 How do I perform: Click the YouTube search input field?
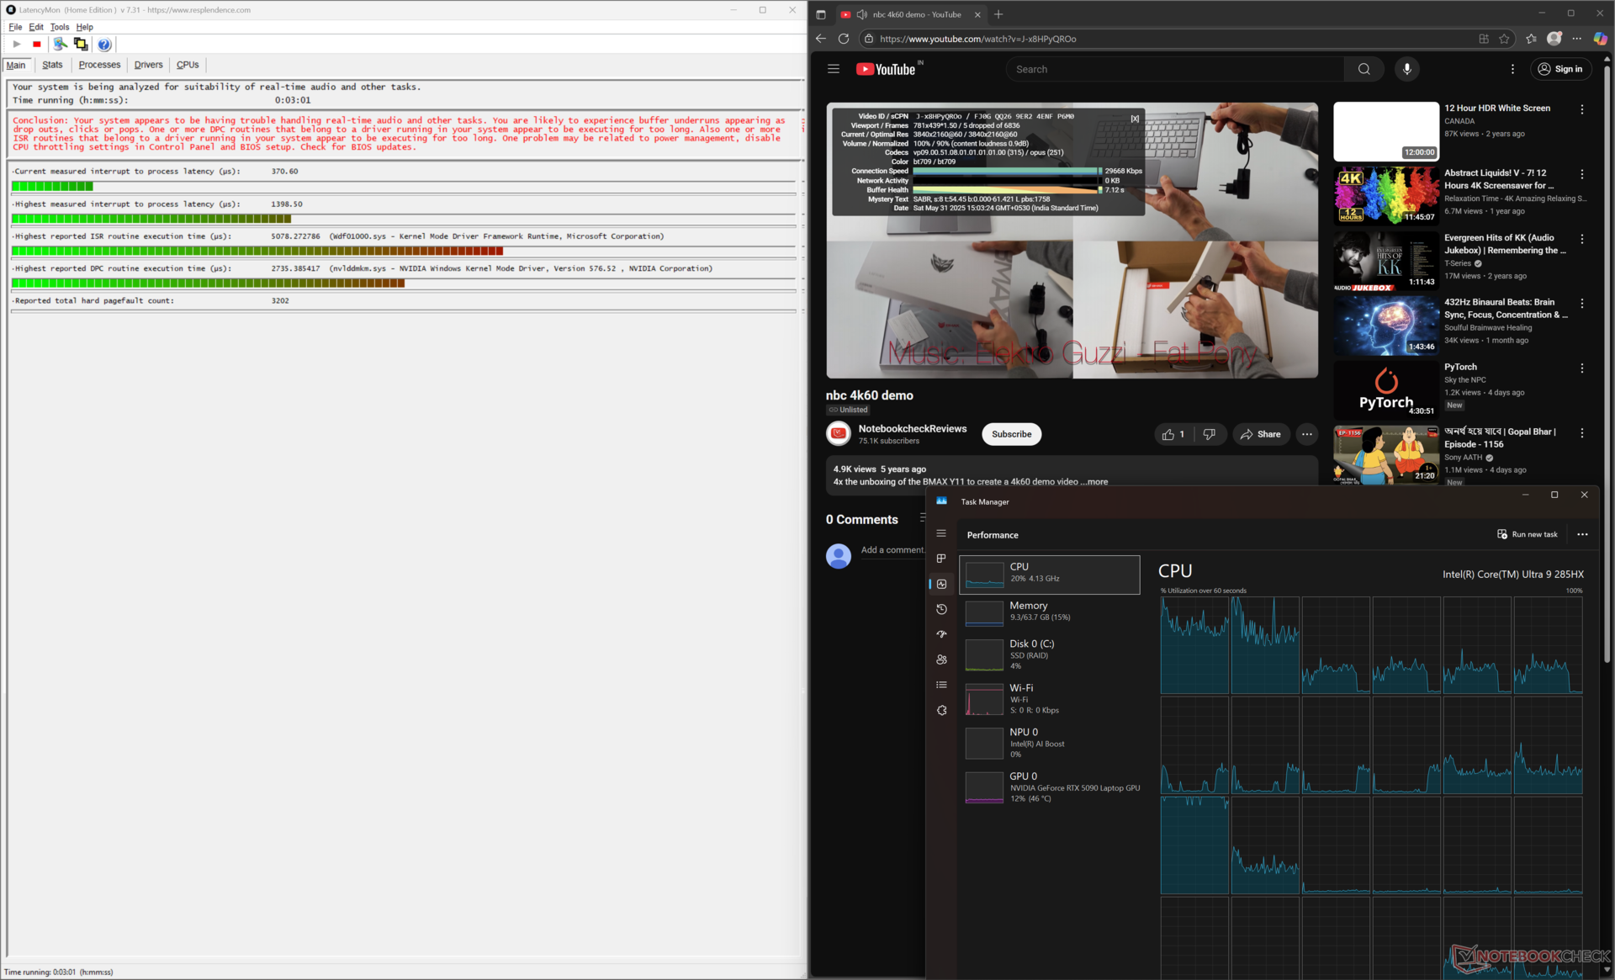[x=1173, y=69]
